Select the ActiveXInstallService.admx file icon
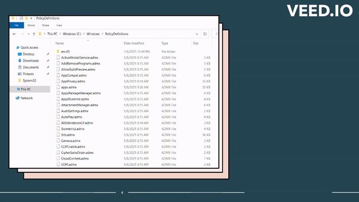 (58, 57)
